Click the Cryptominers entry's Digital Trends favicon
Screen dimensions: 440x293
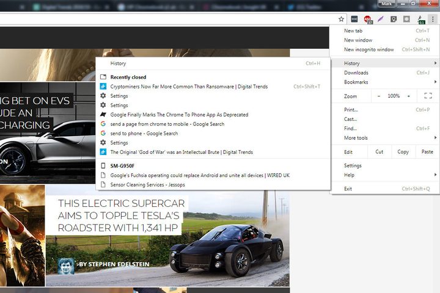(103, 86)
